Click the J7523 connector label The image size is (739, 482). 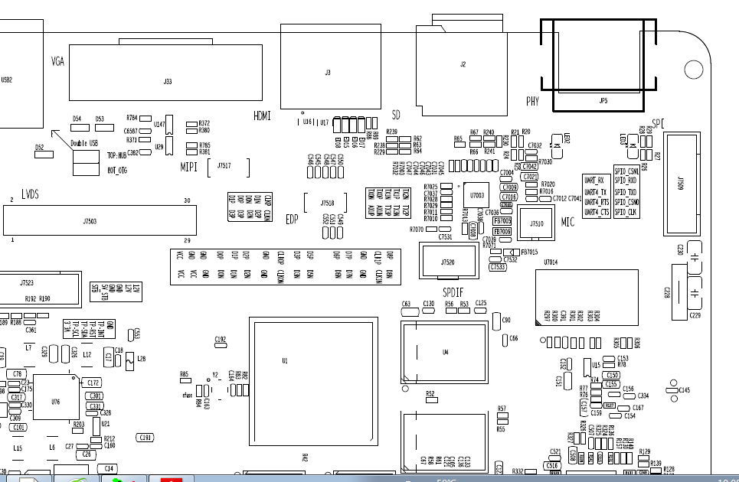pos(27,283)
